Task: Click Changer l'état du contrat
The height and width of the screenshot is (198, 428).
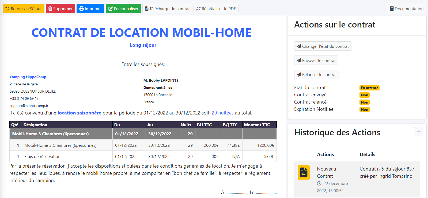Action: [x=323, y=46]
